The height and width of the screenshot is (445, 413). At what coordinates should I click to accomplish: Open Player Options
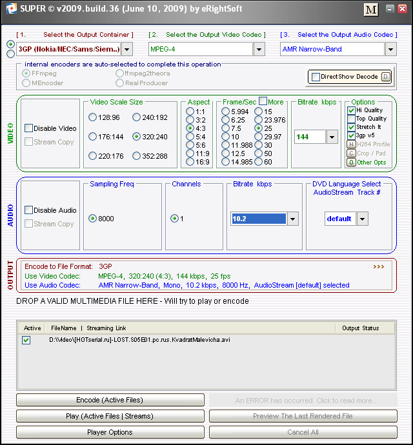[x=110, y=432]
